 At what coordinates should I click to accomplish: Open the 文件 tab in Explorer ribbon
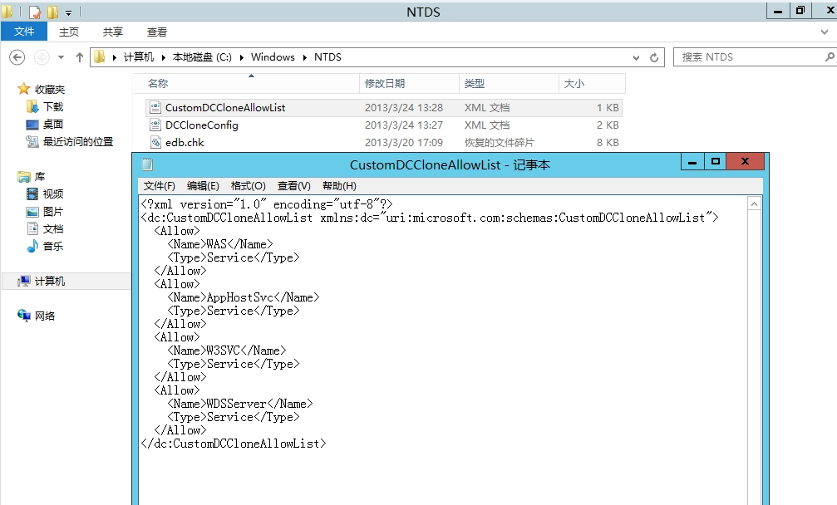click(x=24, y=32)
